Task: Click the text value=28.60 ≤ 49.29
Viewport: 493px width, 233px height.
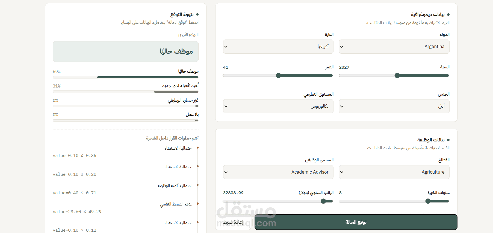Action: (77, 212)
